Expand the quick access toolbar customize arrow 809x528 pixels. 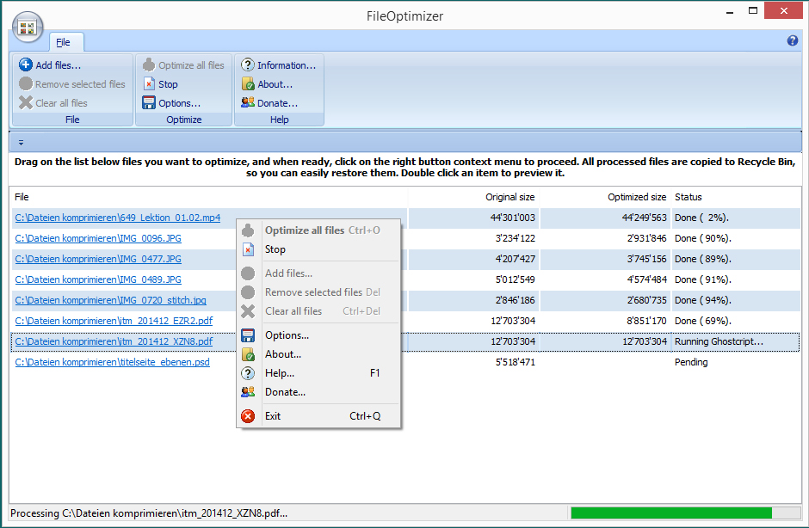point(21,142)
